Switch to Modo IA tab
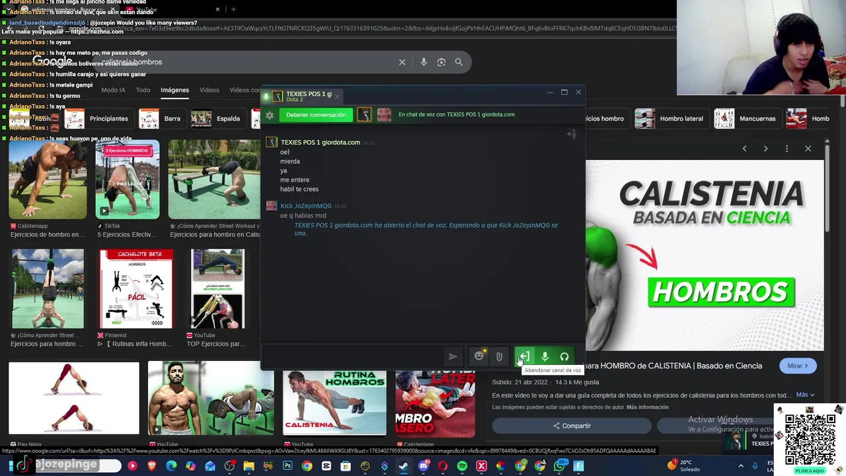 pos(113,90)
